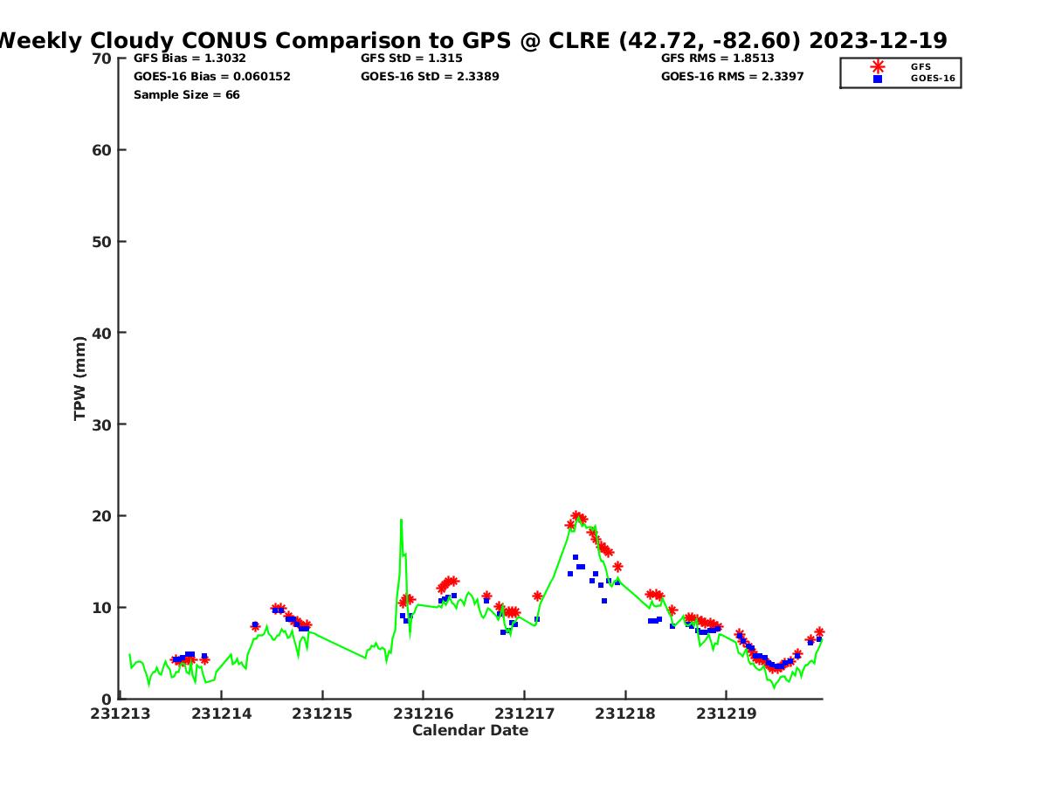Image resolution: width=1048 pixels, height=786 pixels.
Task: Click the blue GOES-16 square in the legend
Action: point(878,79)
